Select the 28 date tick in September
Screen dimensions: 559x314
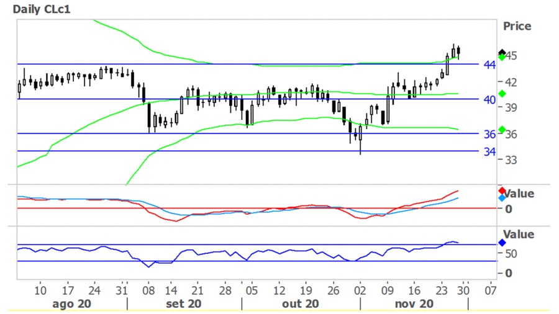pos(225,290)
